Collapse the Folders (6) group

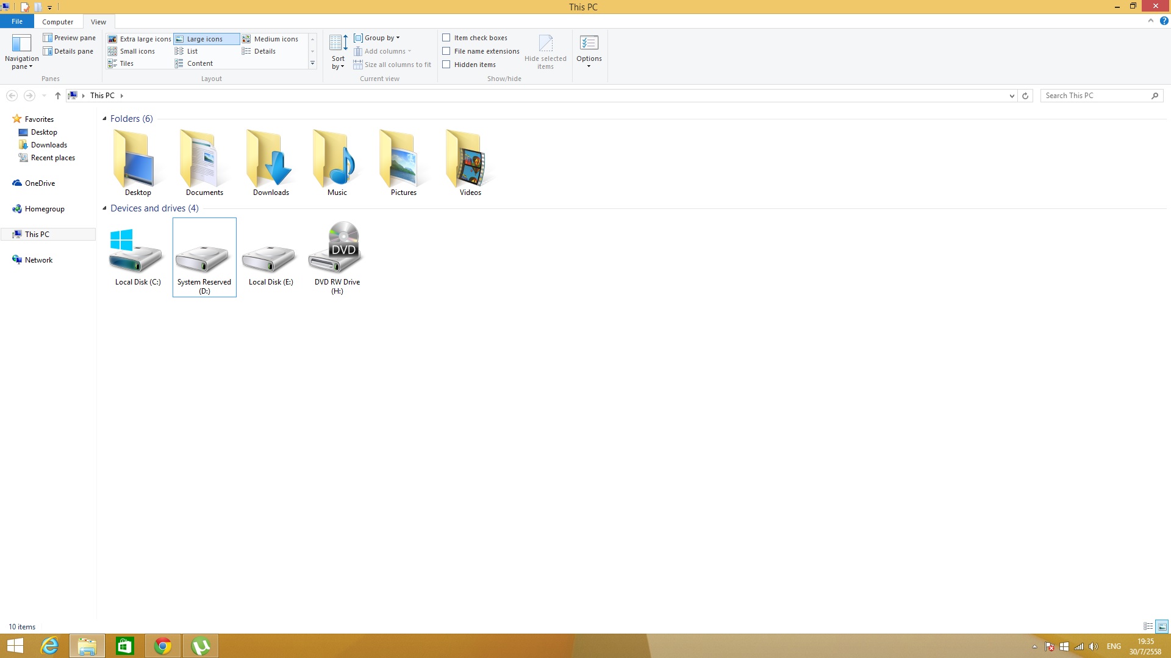104,119
